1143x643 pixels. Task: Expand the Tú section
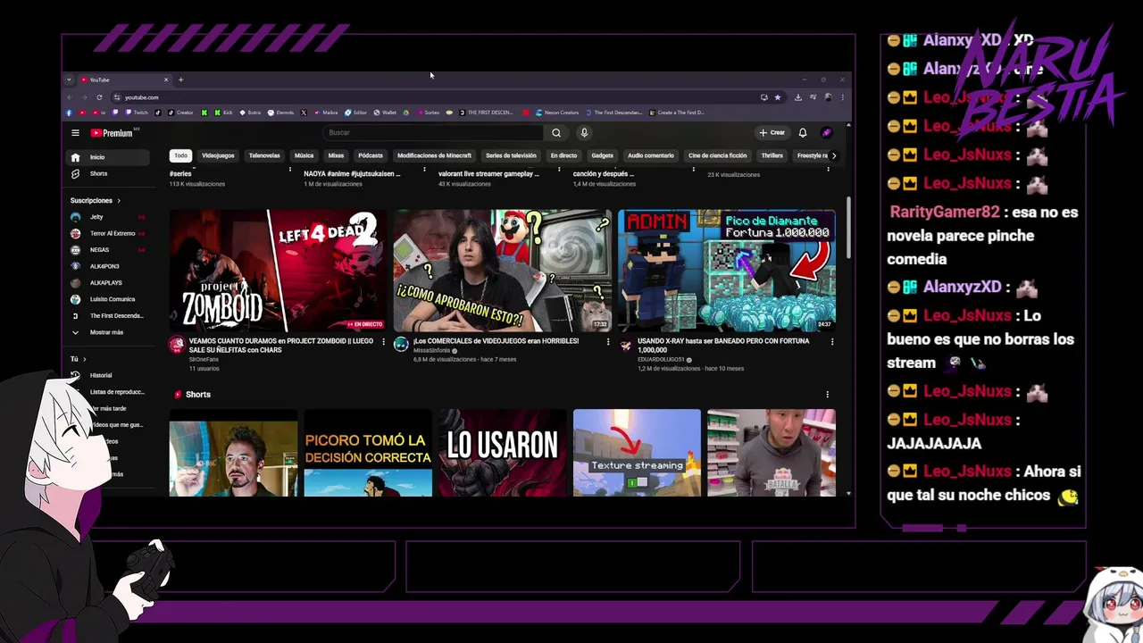coord(79,359)
